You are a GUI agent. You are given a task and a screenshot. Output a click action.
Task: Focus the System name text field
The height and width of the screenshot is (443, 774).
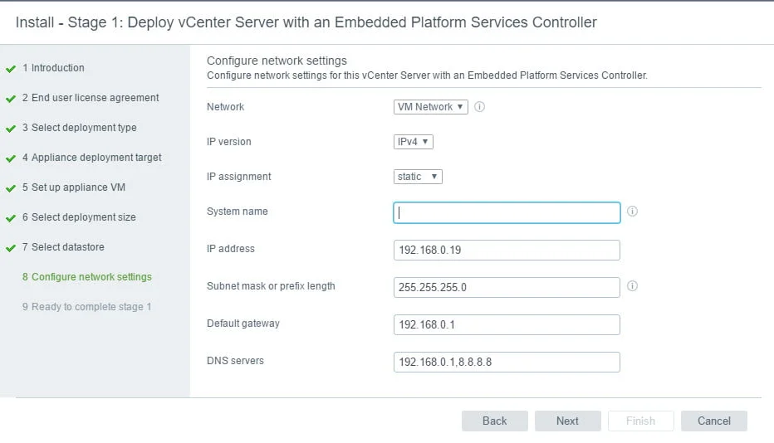point(507,213)
